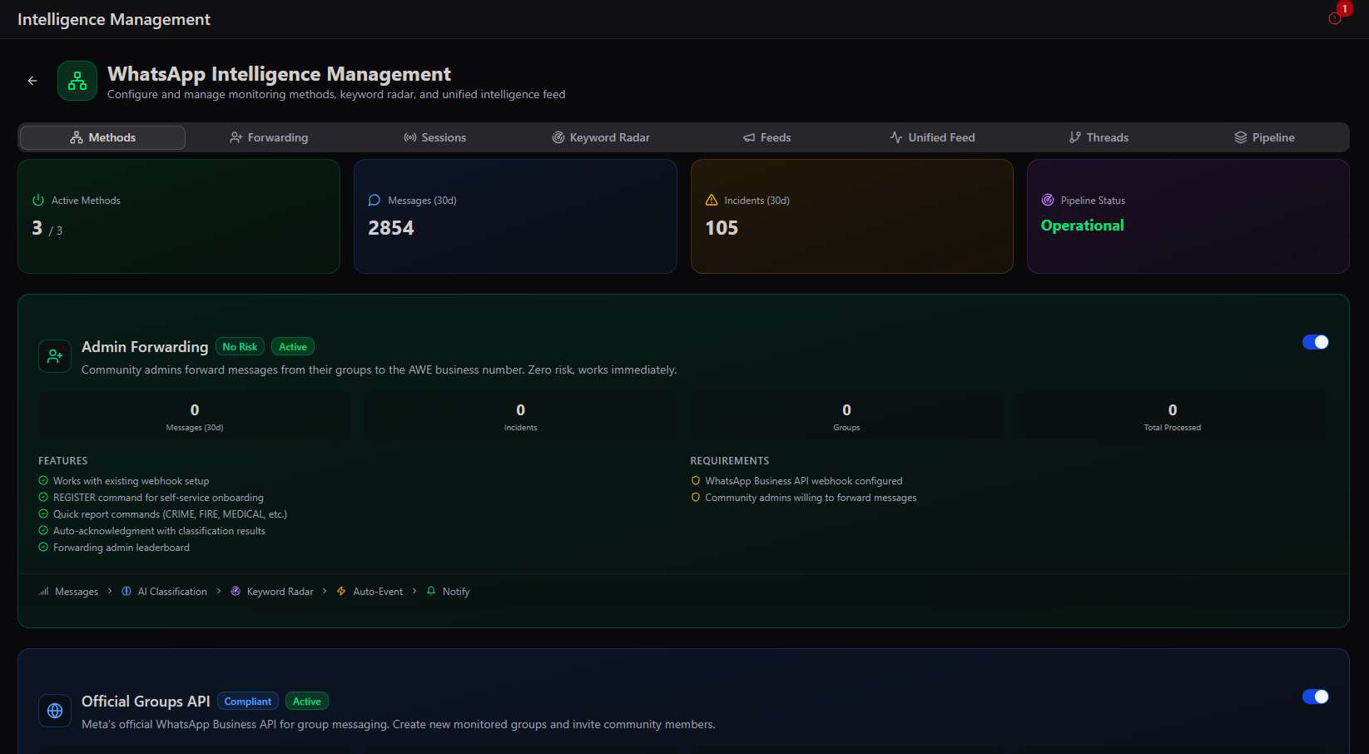
Task: Click the Groups stat box
Action: 846,416
